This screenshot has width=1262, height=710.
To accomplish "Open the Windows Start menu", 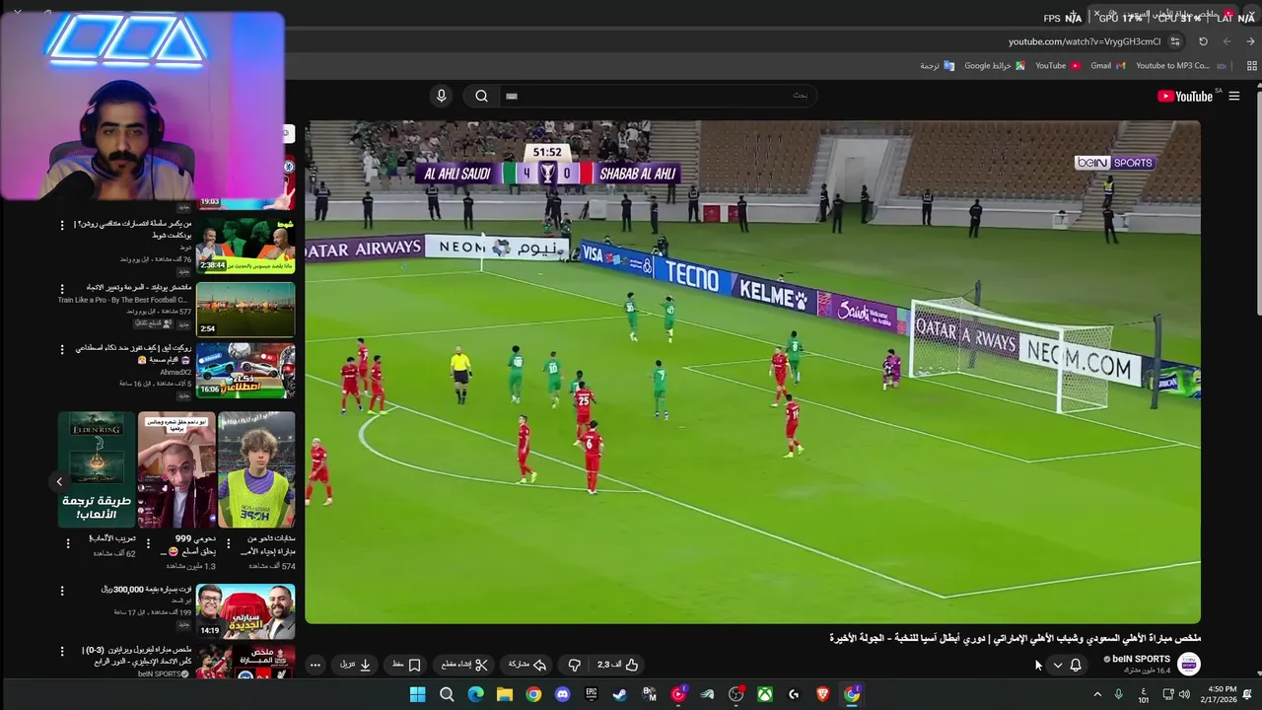I will (417, 694).
